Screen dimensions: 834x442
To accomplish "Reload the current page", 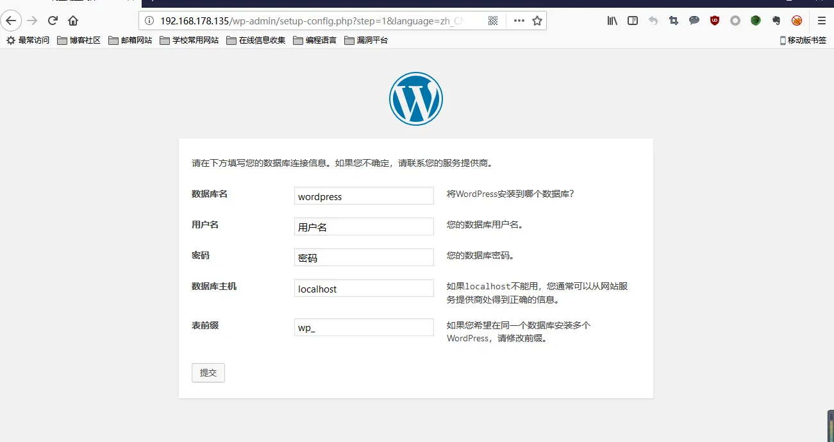I will coord(53,21).
